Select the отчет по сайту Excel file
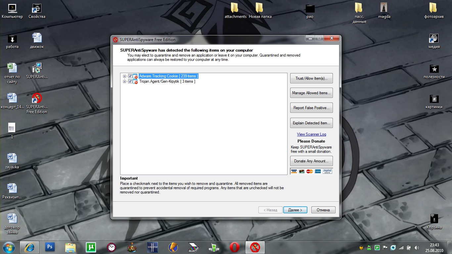Image resolution: width=452 pixels, height=254 pixels. (12, 73)
